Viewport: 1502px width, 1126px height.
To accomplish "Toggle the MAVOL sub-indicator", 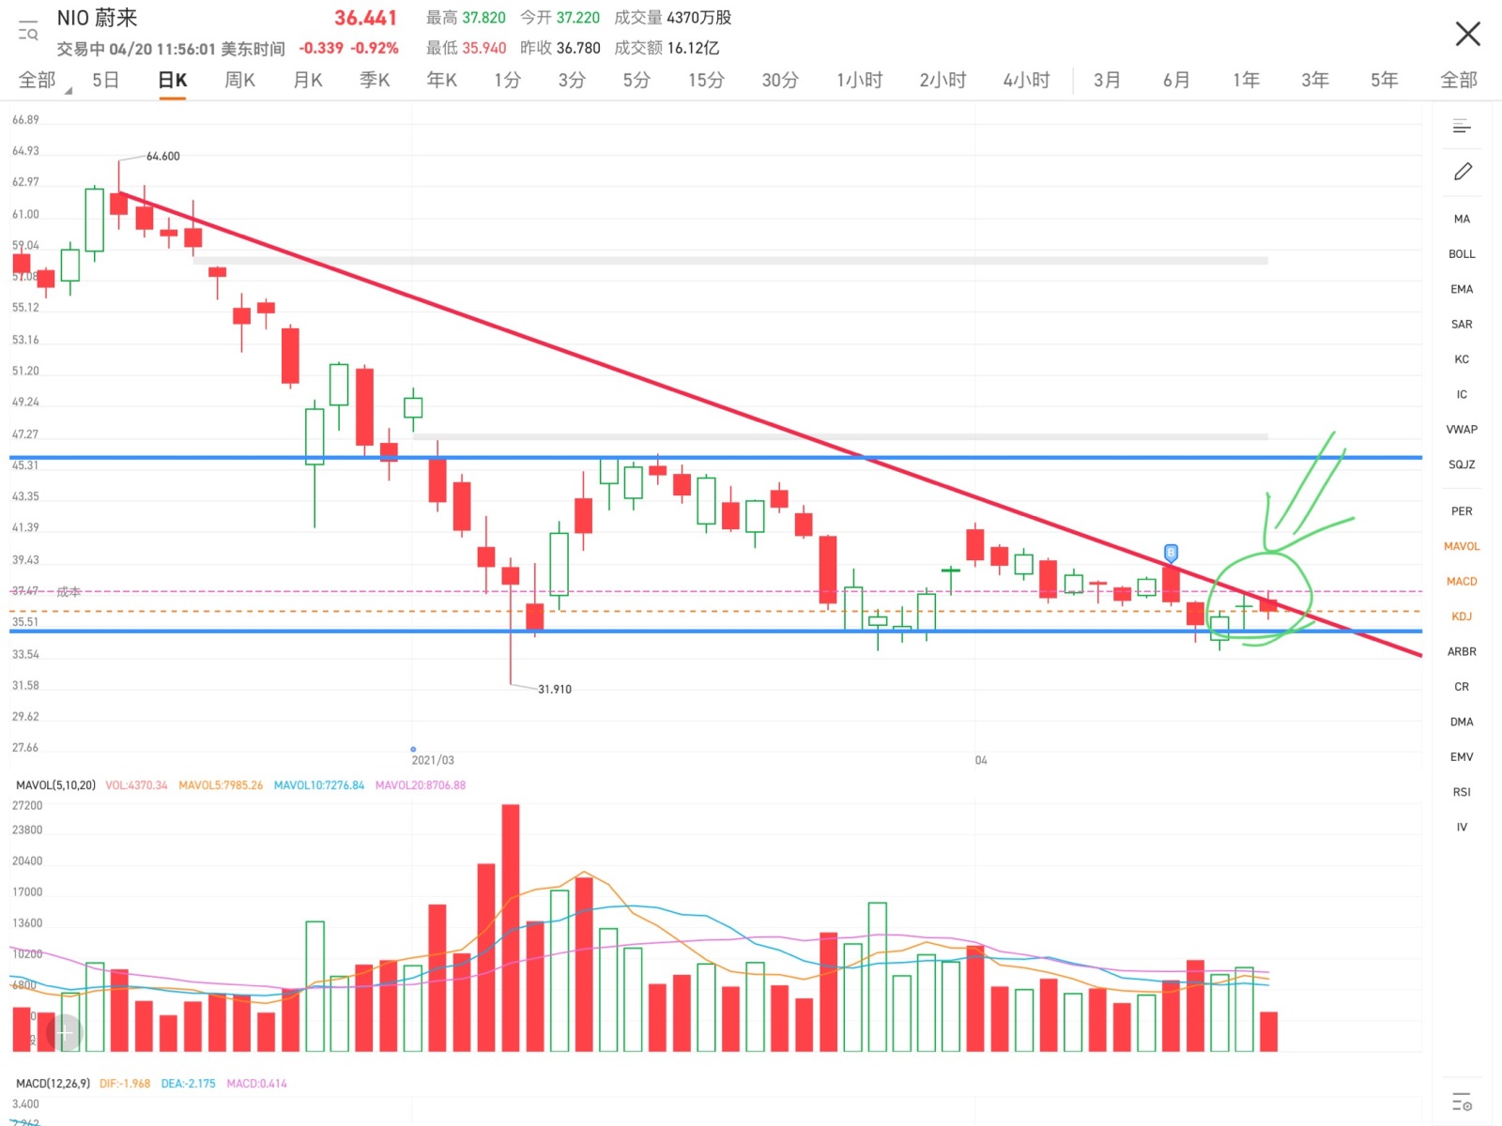I will (x=1462, y=546).
